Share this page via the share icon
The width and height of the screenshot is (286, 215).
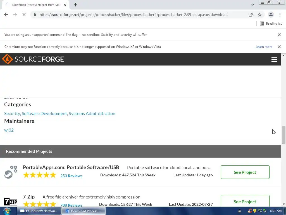[251, 15]
